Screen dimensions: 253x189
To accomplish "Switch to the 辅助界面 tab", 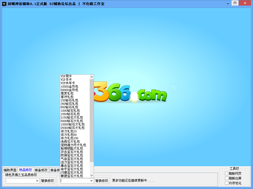I will click(x=10, y=170).
